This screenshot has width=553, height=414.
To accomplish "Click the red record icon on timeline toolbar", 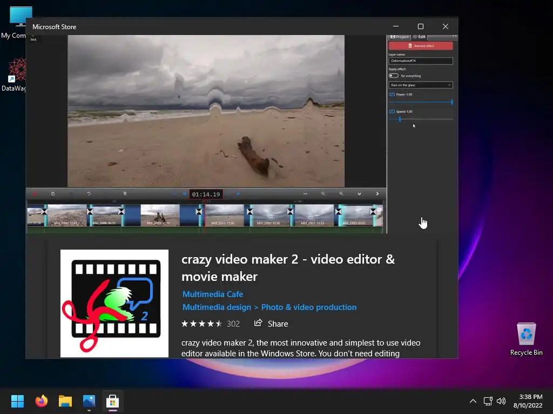I will click(x=35, y=194).
